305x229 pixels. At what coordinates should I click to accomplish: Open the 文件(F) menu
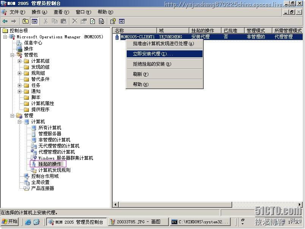(x=17, y=12)
